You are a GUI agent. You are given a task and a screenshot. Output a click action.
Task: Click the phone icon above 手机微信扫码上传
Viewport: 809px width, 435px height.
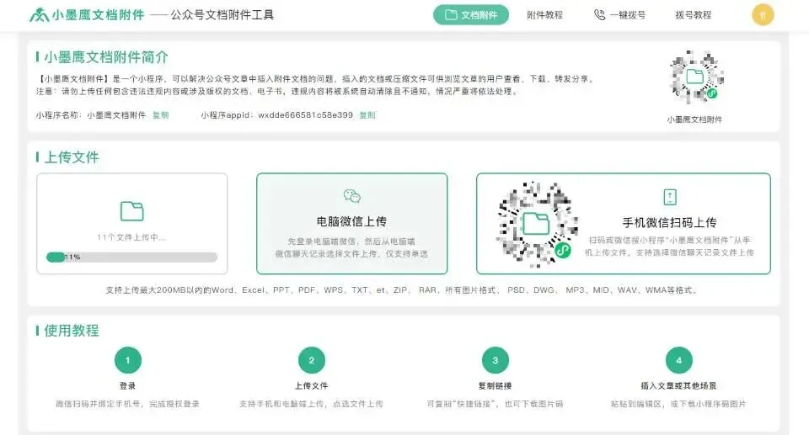click(670, 197)
